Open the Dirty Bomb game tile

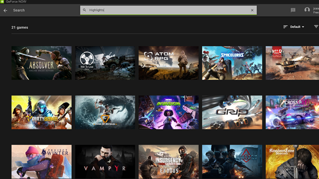click(42, 112)
